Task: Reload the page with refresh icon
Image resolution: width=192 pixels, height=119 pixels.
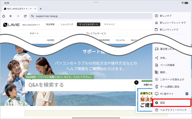Action: click(25, 16)
